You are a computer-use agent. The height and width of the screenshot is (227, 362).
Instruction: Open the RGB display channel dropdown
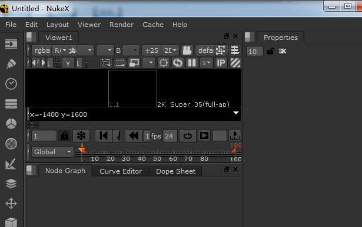[60, 50]
